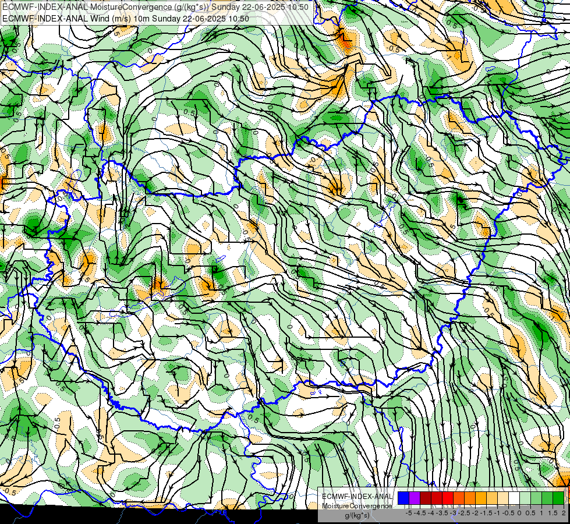Click the dark red legend swatch at -4

pyautogui.click(x=426, y=498)
